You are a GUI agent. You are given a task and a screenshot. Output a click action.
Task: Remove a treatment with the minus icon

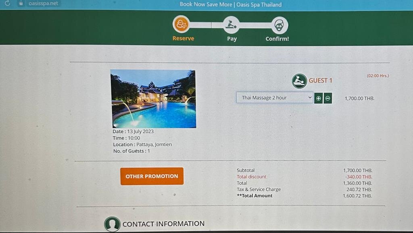tap(327, 98)
